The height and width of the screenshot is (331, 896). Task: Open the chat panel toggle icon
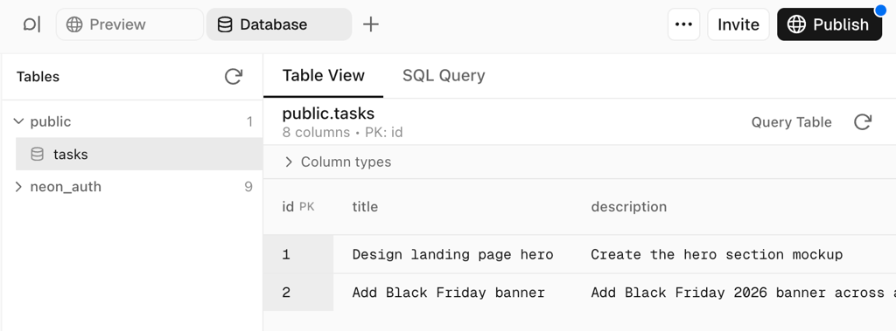point(31,24)
